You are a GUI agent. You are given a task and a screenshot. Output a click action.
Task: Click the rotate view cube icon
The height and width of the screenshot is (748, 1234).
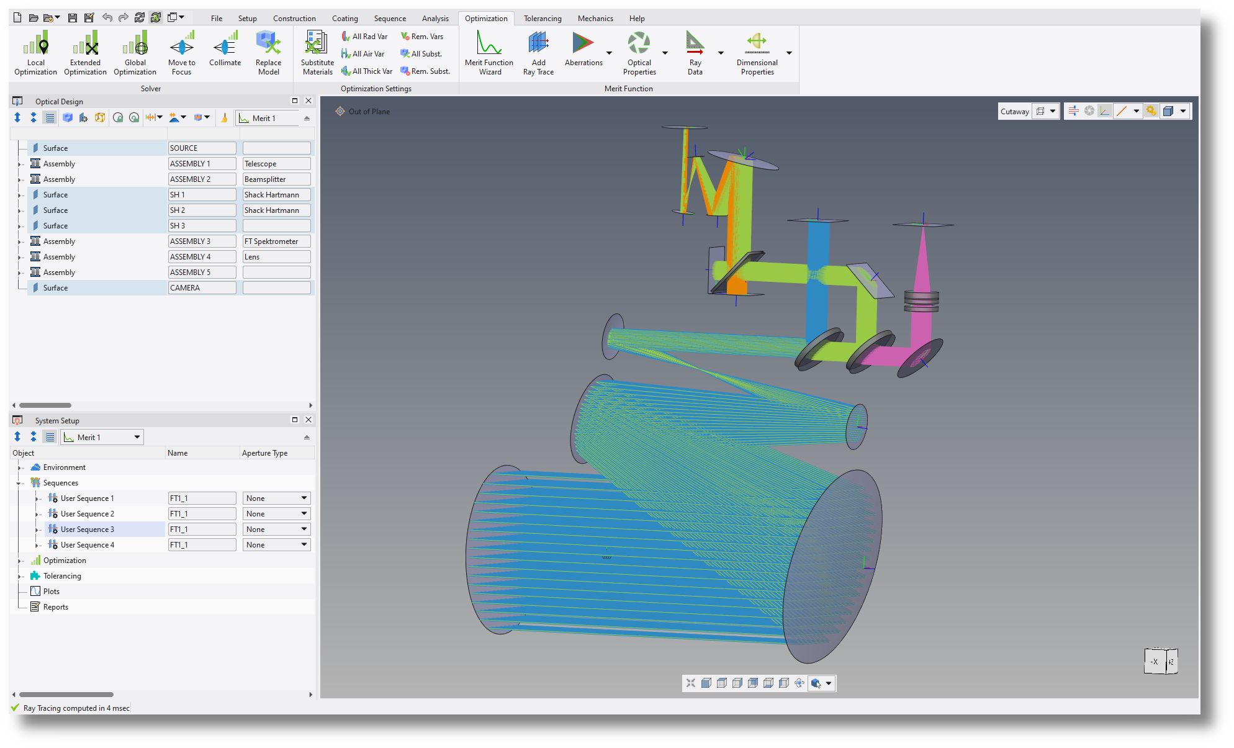pyautogui.click(x=799, y=683)
